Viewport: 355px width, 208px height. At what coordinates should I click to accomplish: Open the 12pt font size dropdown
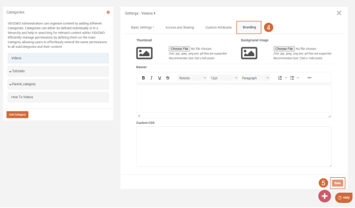tap(224, 78)
